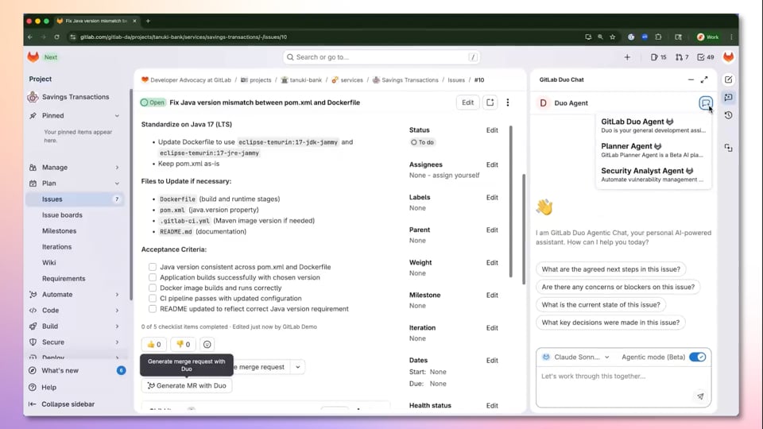The image size is (763, 429).
Task: Add thumbs up reaction
Action: 153,344
